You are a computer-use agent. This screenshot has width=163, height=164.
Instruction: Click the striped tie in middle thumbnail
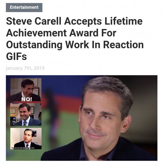25,123
